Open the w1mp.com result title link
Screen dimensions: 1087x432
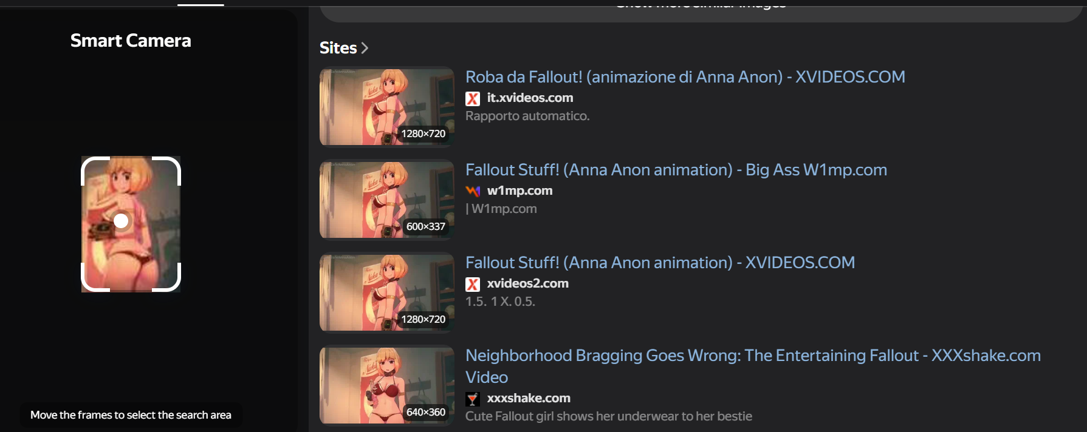[676, 170]
